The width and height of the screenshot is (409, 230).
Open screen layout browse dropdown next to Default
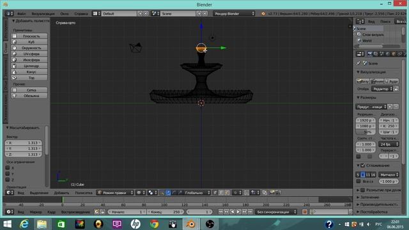pos(96,13)
